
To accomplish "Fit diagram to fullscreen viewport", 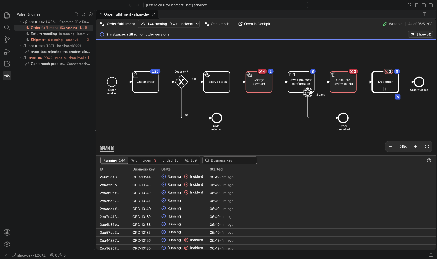I will tap(427, 147).
